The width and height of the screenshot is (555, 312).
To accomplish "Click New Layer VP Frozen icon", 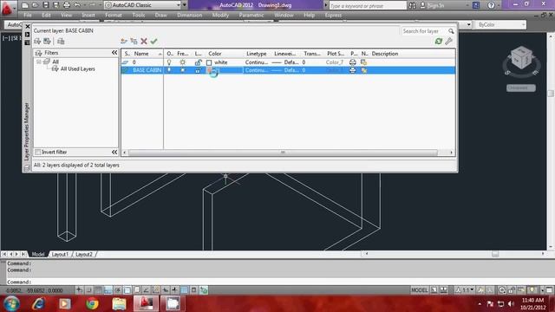I will click(x=134, y=42).
